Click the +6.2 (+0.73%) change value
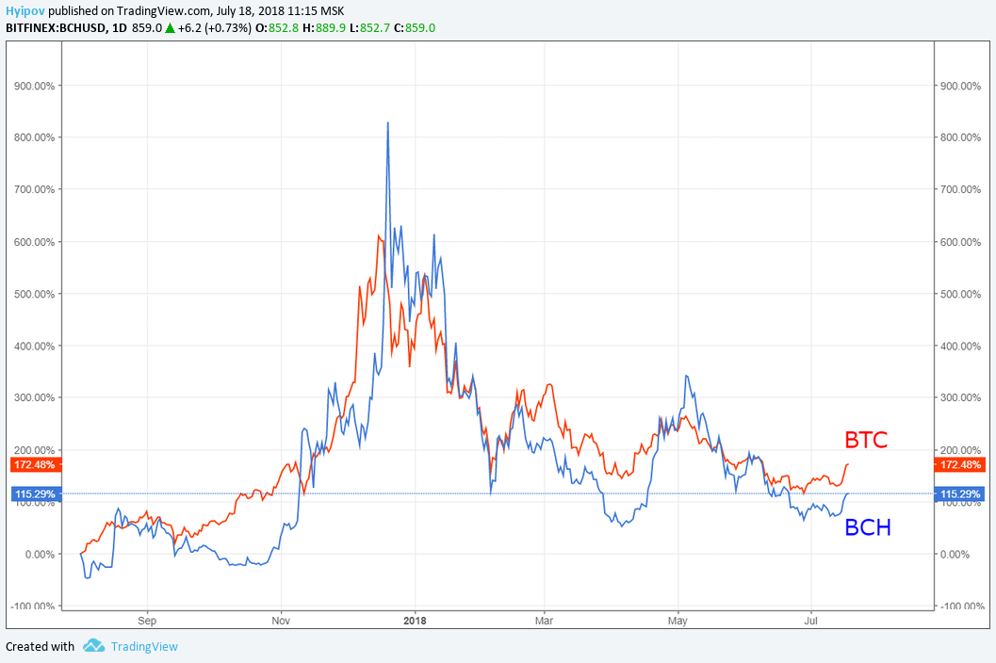This screenshot has width=996, height=663. [x=215, y=28]
